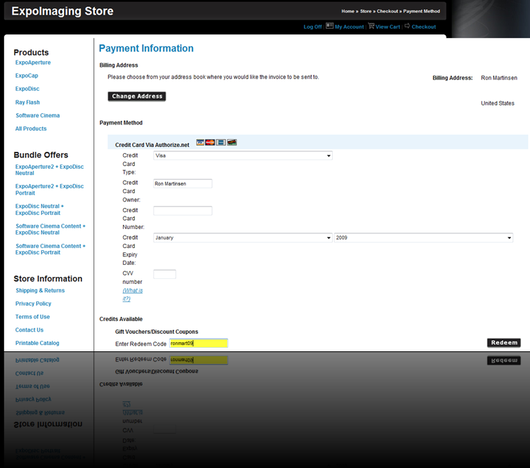Viewport: 530px width, 468px height.
Task: Open the expiry month dropdown showing January
Action: pyautogui.click(x=243, y=238)
